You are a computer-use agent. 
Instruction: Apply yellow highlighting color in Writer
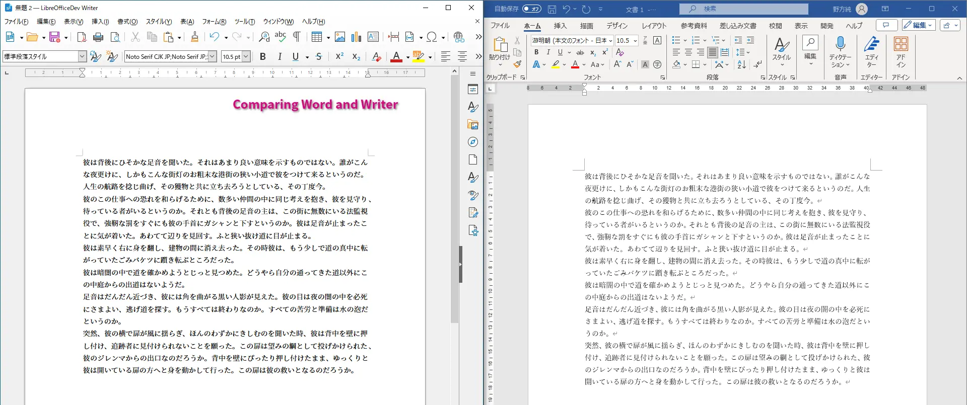[419, 57]
